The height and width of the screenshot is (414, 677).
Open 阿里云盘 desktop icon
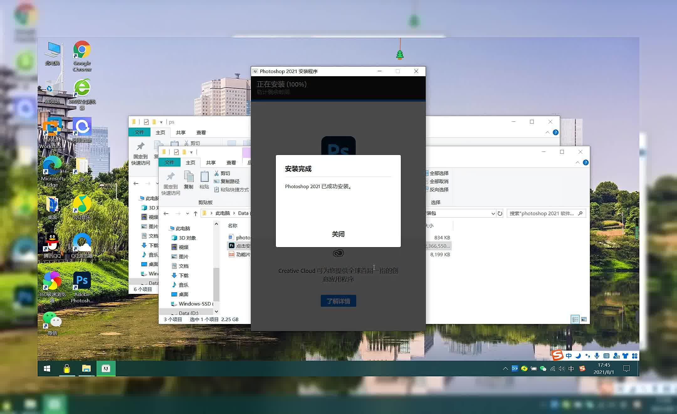point(82,130)
